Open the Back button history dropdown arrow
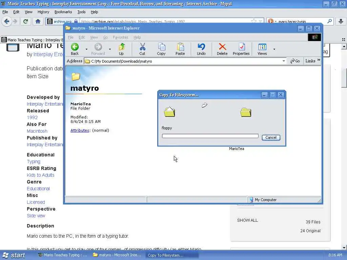The height and width of the screenshot is (260, 347). coord(86,49)
